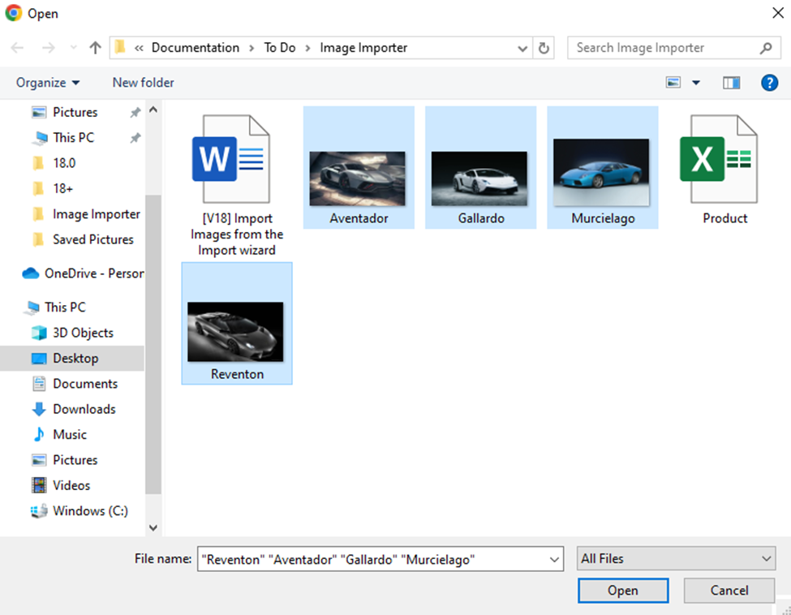
Task: Close the Open dialog
Action: click(778, 13)
